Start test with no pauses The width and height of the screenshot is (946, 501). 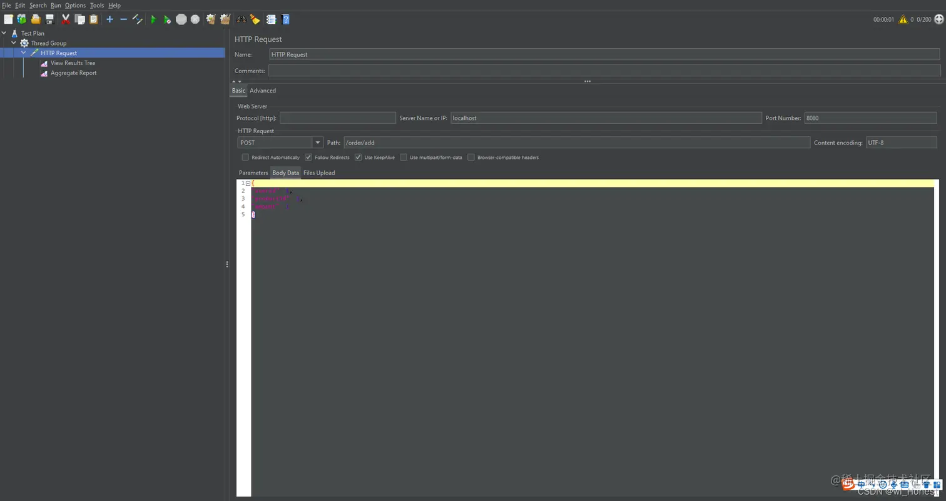pyautogui.click(x=167, y=19)
